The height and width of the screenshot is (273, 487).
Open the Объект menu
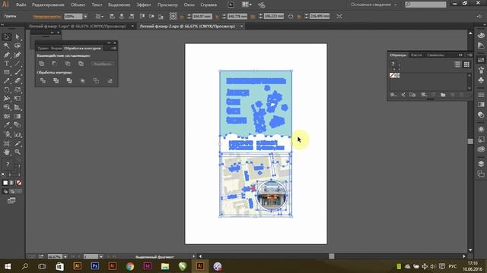[78, 5]
